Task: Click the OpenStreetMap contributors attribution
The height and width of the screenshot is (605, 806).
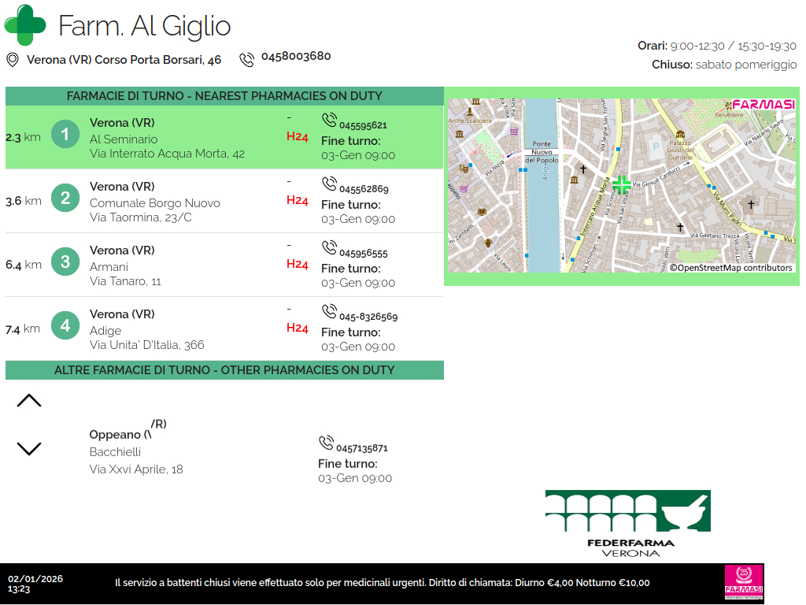Action: [730, 268]
